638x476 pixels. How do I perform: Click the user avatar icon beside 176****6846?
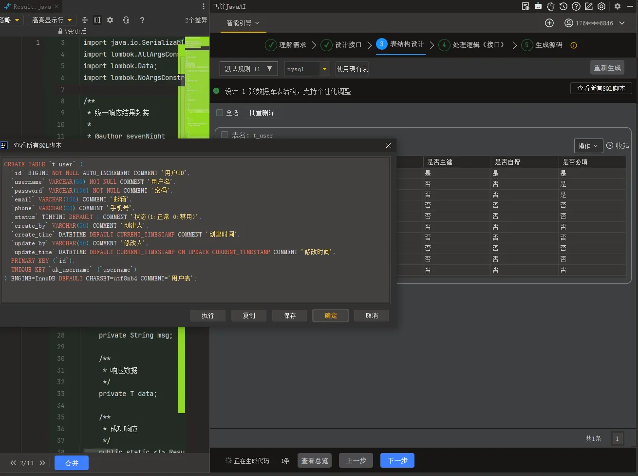coord(568,23)
